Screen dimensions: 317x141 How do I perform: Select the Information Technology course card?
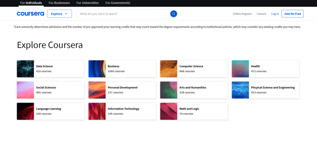(122, 111)
